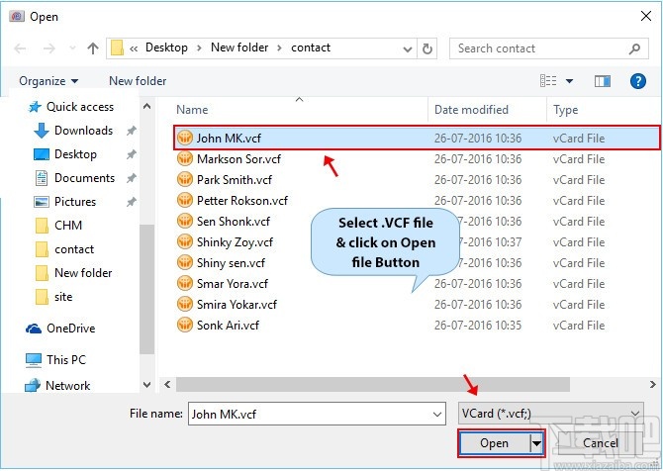This screenshot has height=471, width=663.
Task: Open the recent locations dropdown arrow
Action: [x=72, y=48]
